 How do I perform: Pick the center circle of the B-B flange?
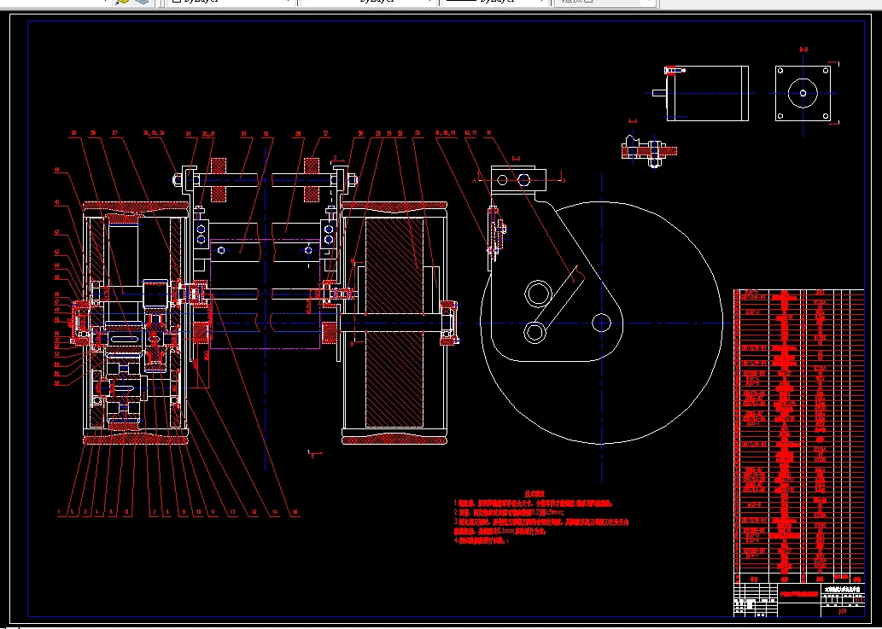pos(803,93)
